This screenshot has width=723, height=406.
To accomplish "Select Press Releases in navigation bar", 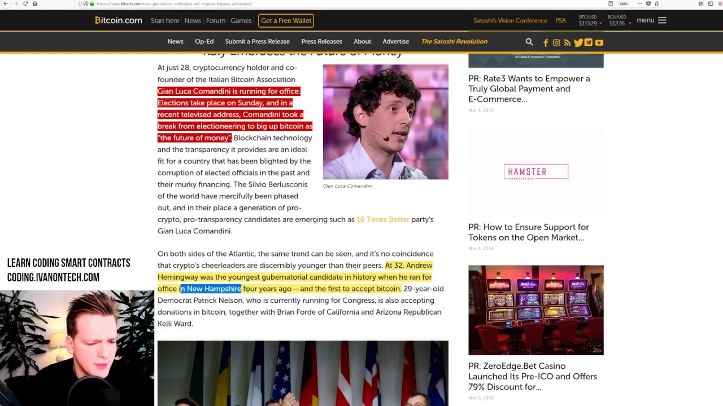I will (321, 41).
